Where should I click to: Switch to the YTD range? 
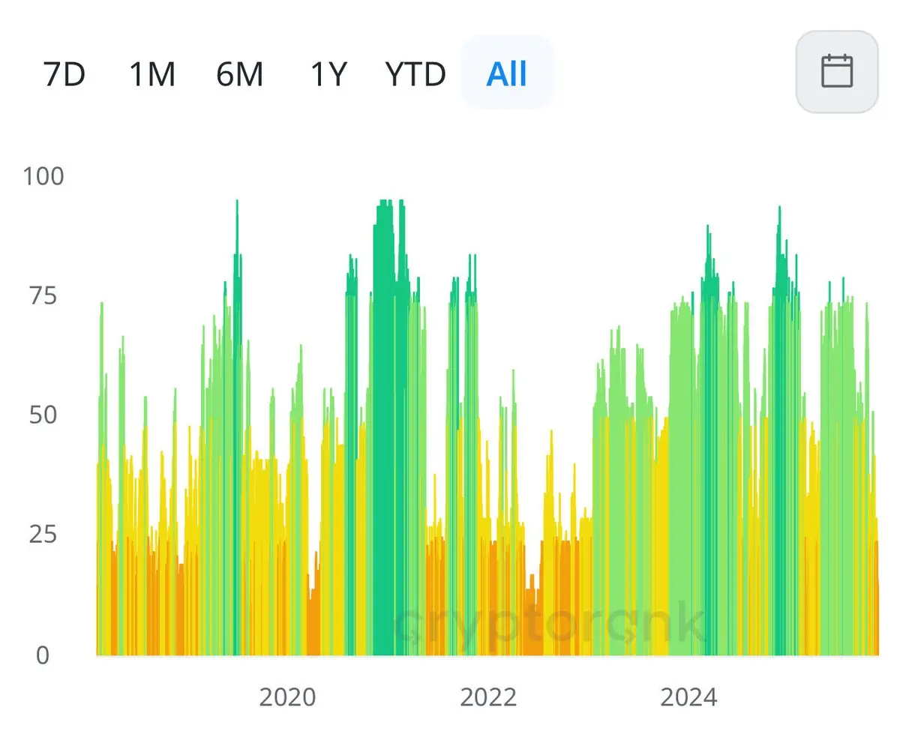pos(415,74)
